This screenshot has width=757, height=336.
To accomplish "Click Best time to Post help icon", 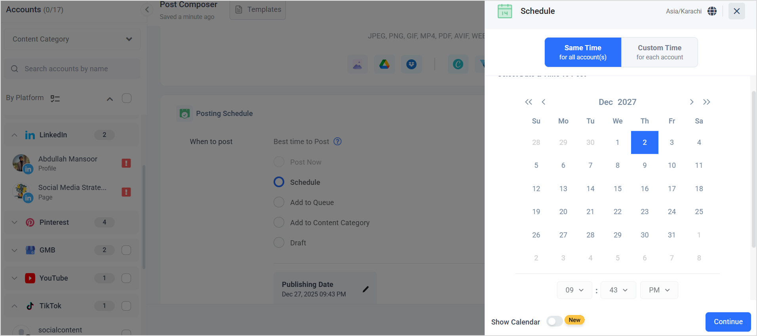I will 337,142.
